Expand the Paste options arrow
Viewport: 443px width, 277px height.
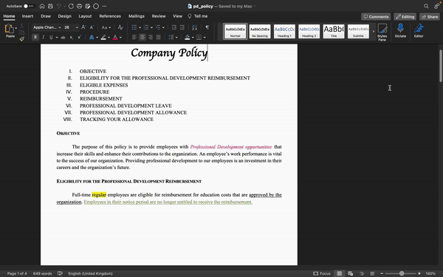[x=16, y=28]
